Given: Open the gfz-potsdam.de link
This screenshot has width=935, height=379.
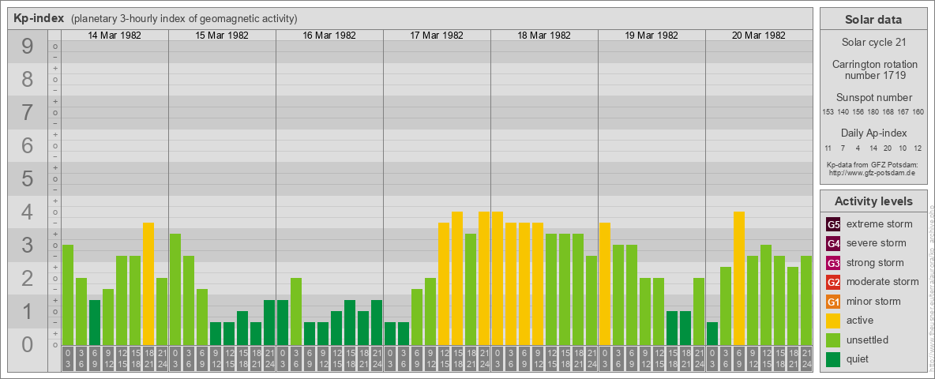Looking at the screenshot, I should pyautogui.click(x=873, y=173).
